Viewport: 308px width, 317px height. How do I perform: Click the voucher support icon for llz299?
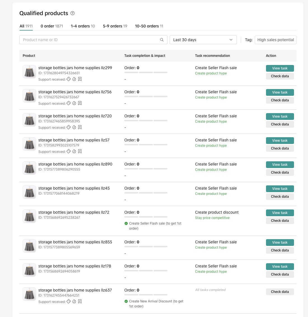click(x=69, y=79)
